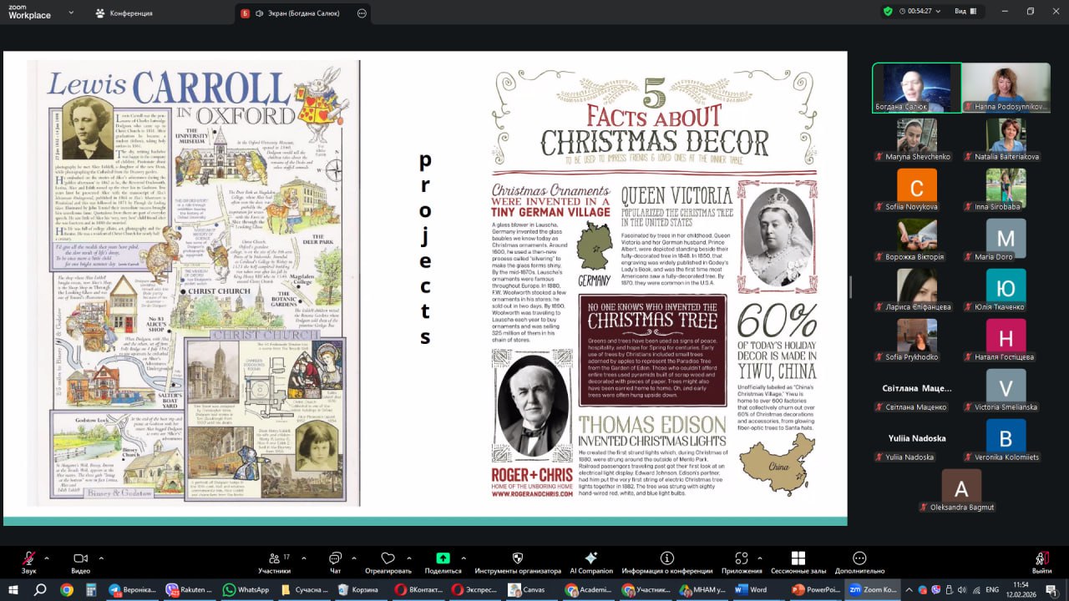1069x601 pixels.
Task: Open Word from the Windows taskbar
Action: pyautogui.click(x=751, y=589)
